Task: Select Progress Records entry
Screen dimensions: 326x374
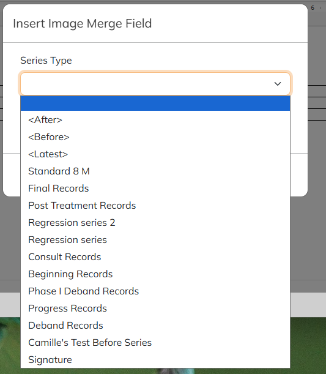Action: coord(155,309)
